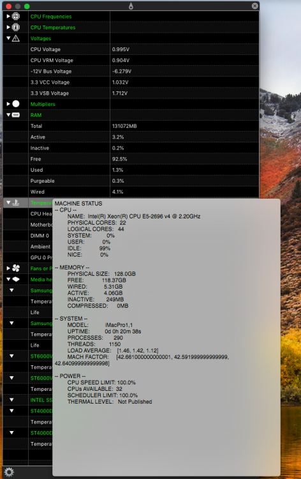Screen dimensions: 301x479
Task: Expand the Fans group
Action: pos(8,268)
